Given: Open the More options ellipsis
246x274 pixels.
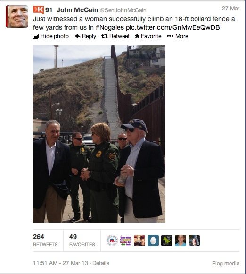Looking at the screenshot, I should [177, 36].
